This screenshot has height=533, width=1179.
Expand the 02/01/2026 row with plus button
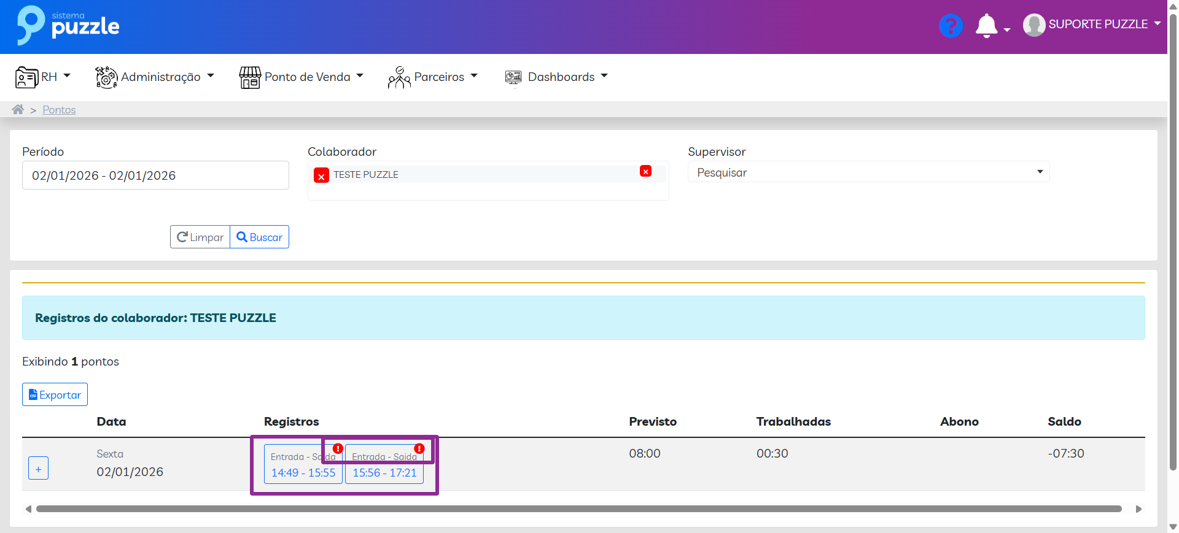tap(38, 469)
